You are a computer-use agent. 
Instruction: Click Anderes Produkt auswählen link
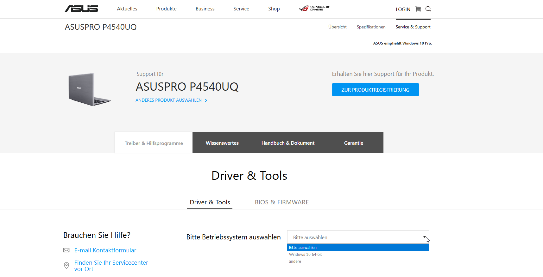point(168,100)
